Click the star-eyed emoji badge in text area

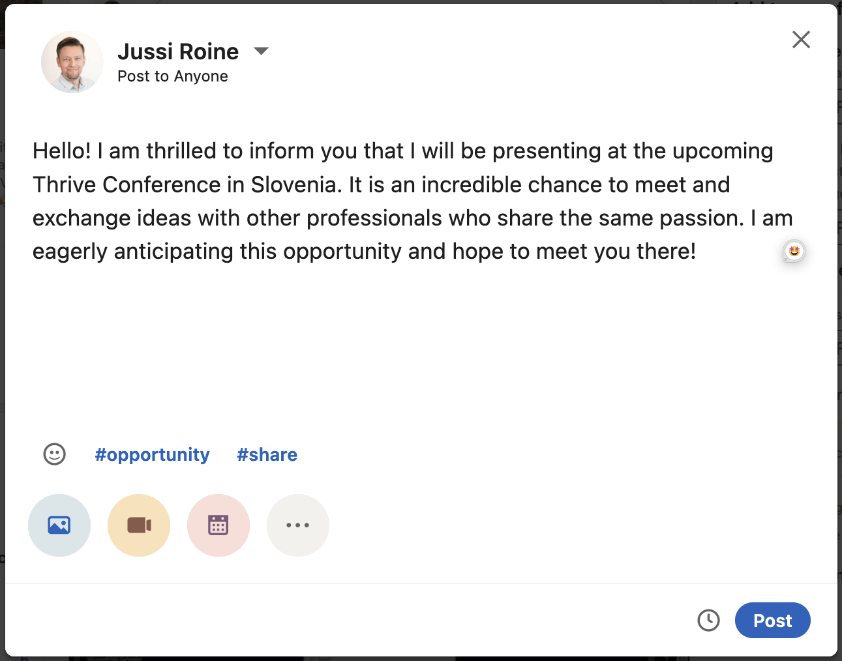pyautogui.click(x=794, y=251)
